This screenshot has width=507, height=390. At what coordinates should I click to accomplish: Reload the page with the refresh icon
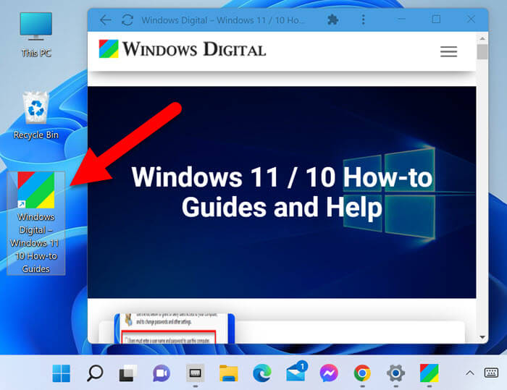tap(127, 20)
